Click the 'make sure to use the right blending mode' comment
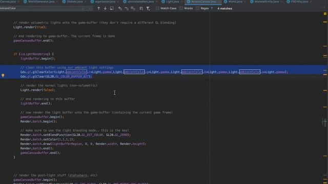 click(x=75, y=130)
